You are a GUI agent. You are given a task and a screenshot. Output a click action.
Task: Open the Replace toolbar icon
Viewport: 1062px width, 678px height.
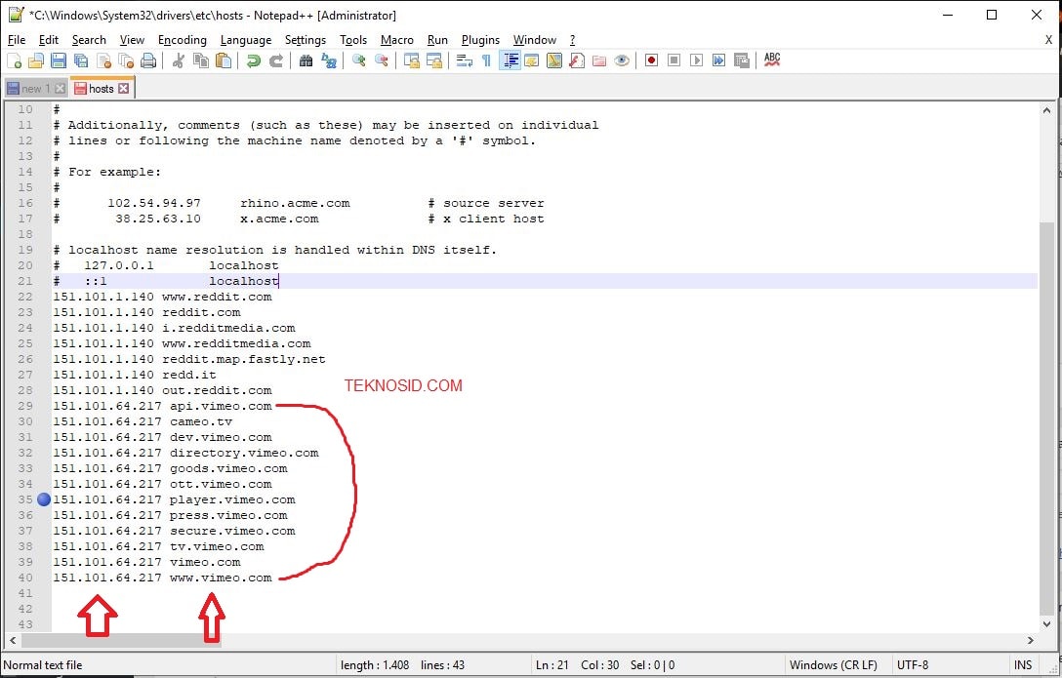(x=329, y=60)
